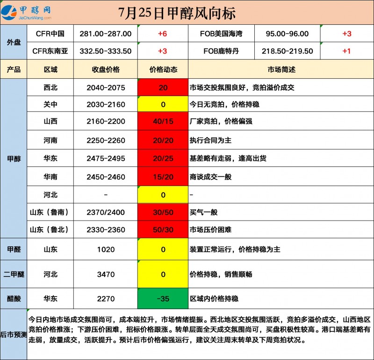This screenshot has height=360, width=374.
Task: Click the text 区域内价格持稳
Action: tap(214, 298)
